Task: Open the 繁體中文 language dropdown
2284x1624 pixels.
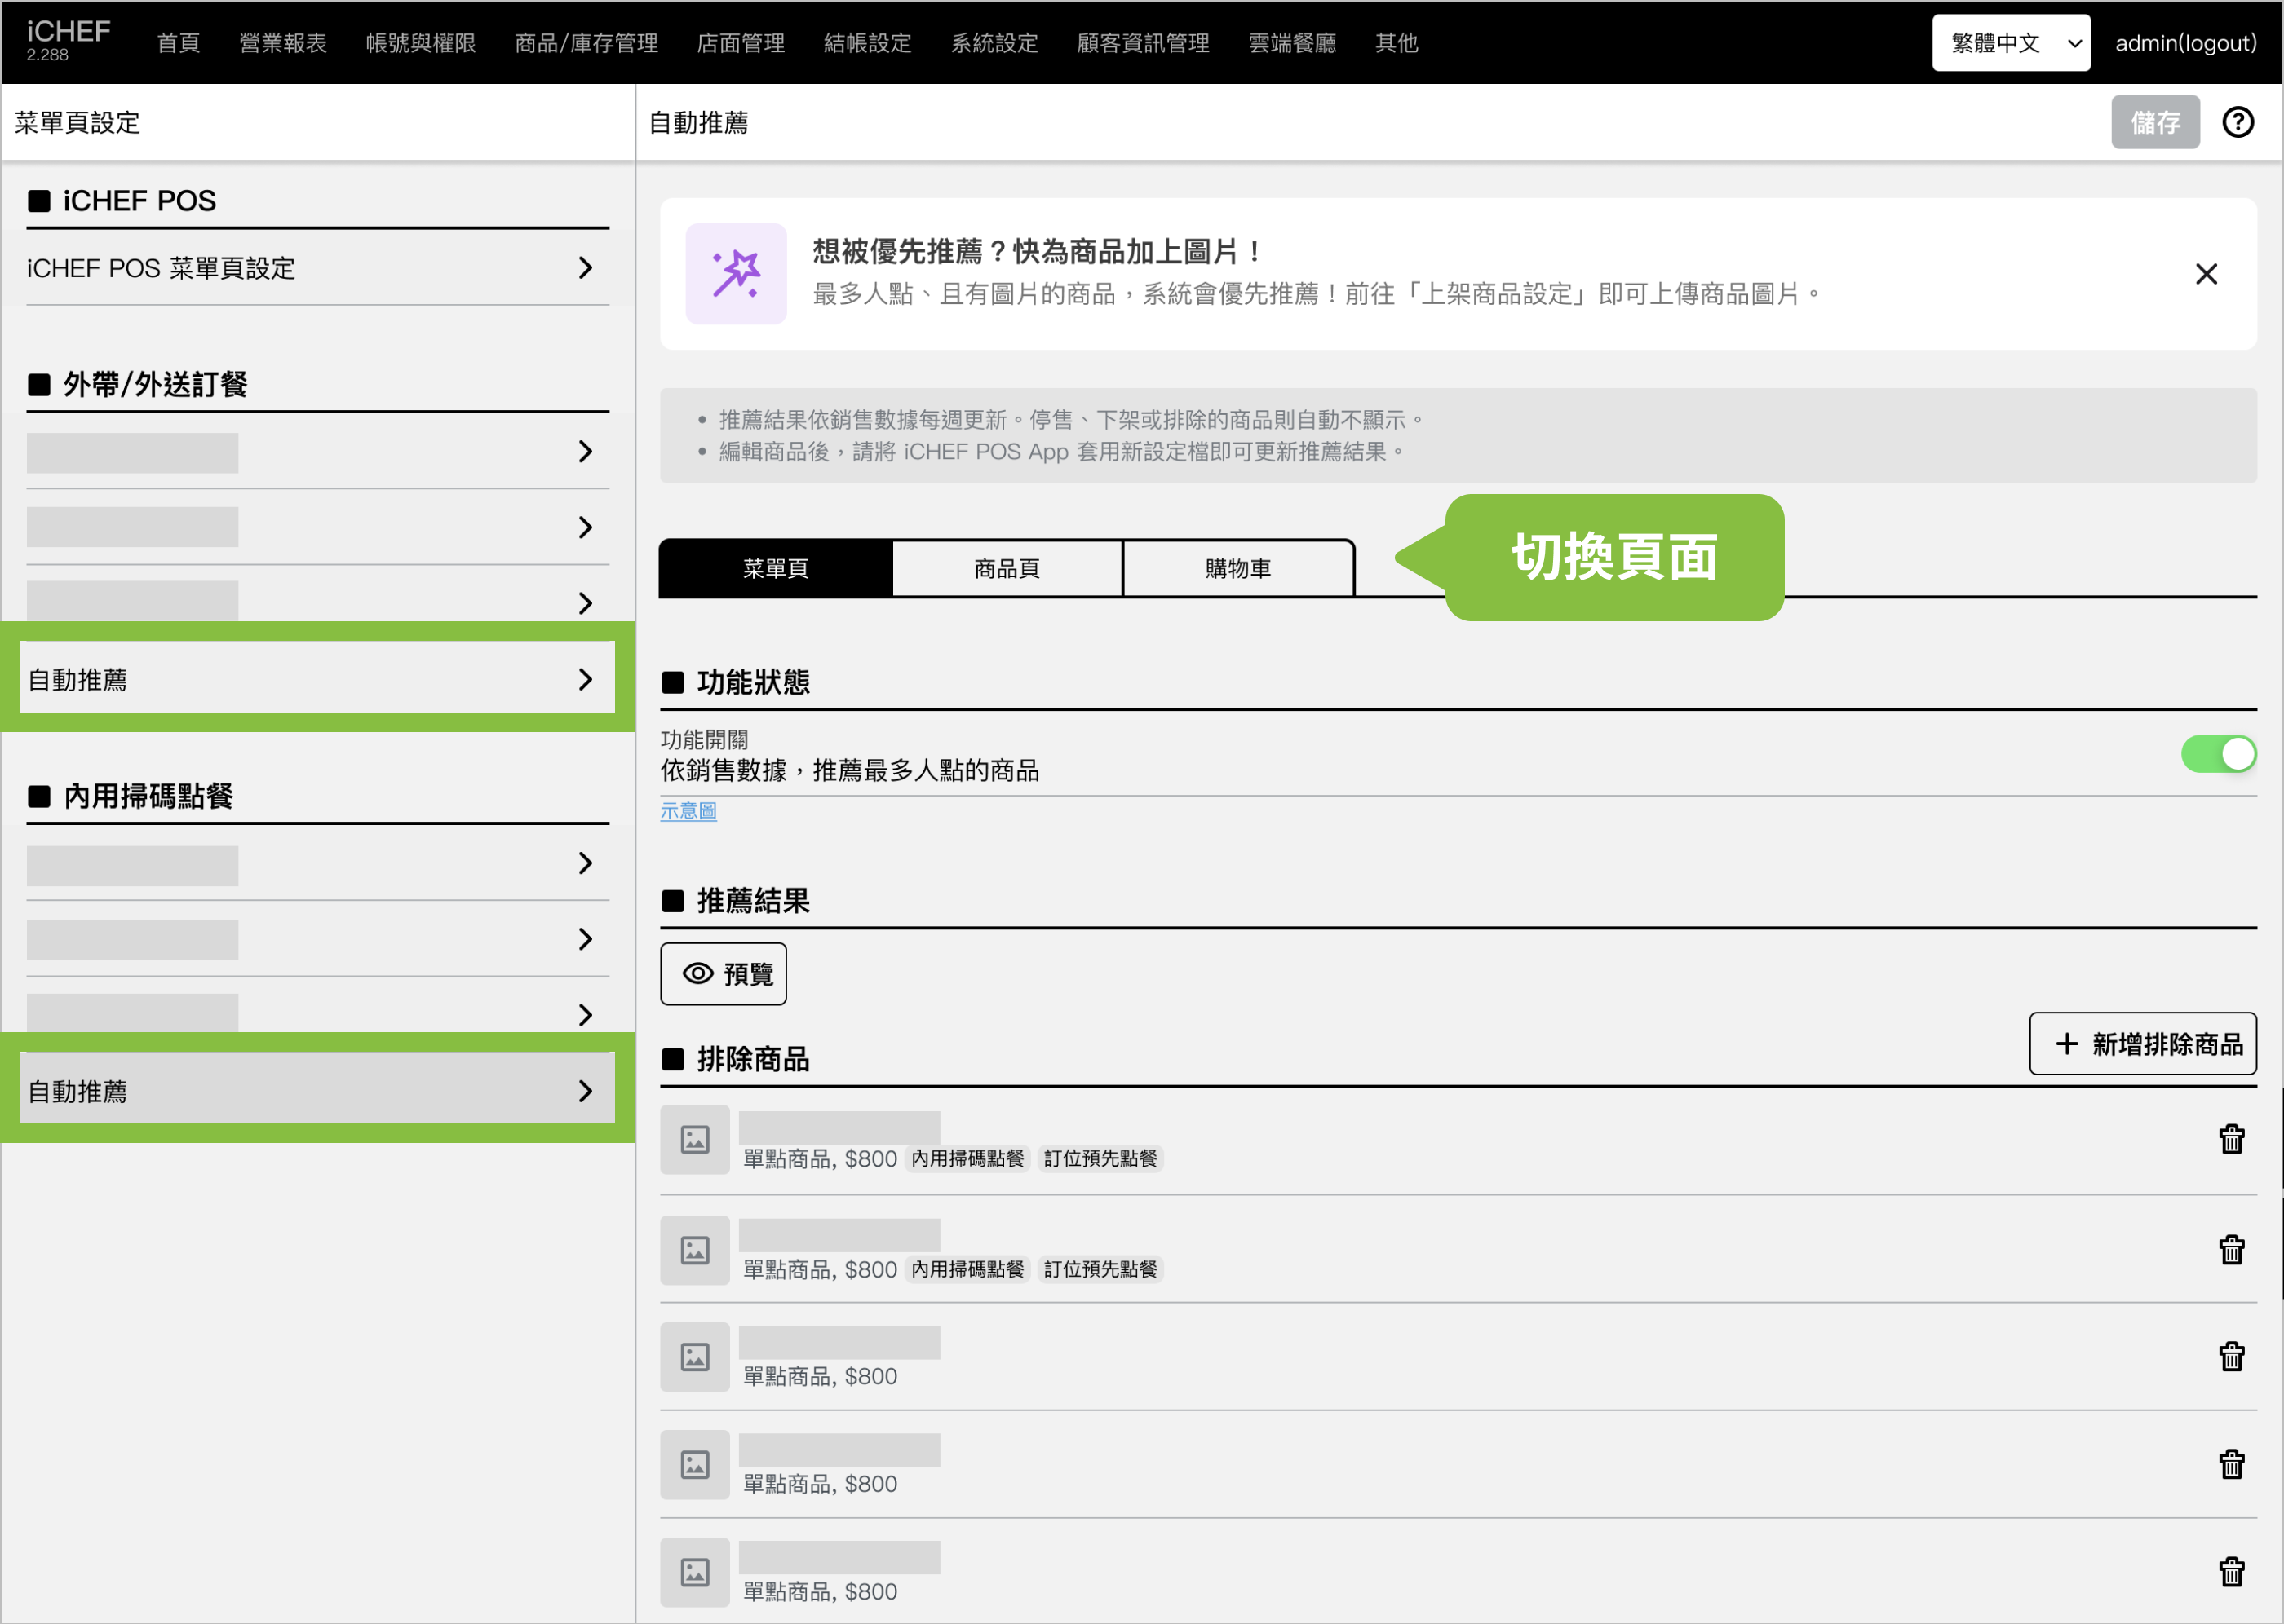Action: coord(2011,43)
